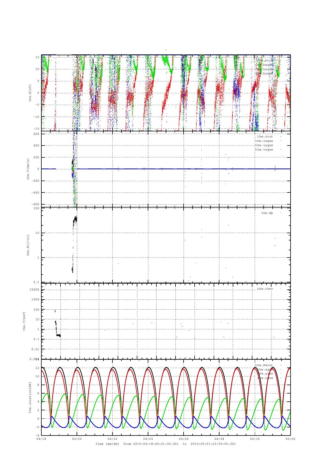327x463 pixels.
Task: Select the 04/24 date tick label
Action: [148, 439]
